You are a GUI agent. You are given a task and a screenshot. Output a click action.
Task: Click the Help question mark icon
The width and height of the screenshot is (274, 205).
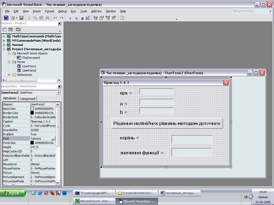tap(122, 18)
